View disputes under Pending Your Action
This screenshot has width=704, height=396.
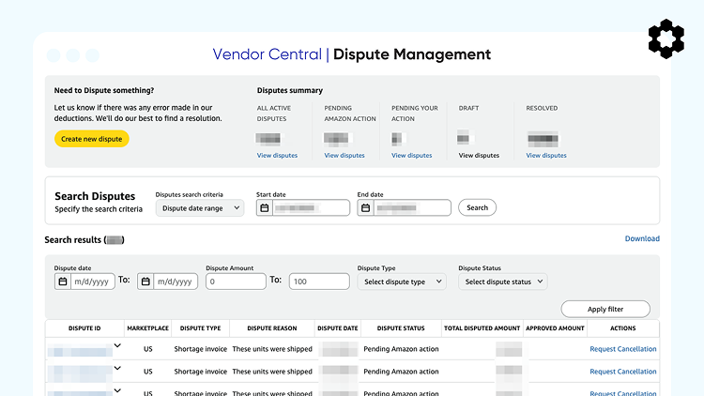pyautogui.click(x=412, y=156)
